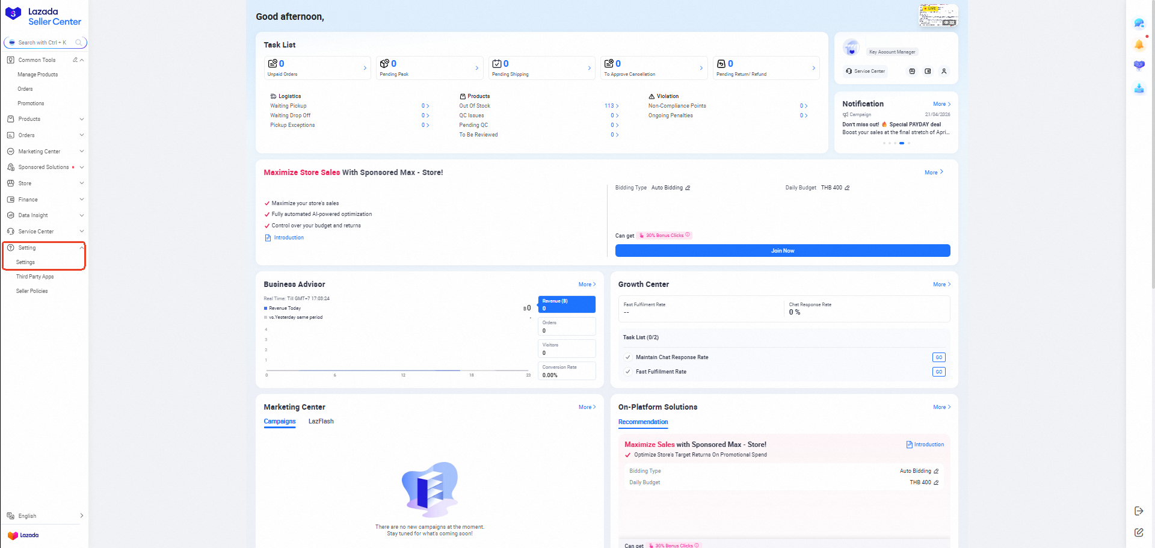Expand the Marketing Center sidebar section
This screenshot has height=548, width=1155.
45,152
